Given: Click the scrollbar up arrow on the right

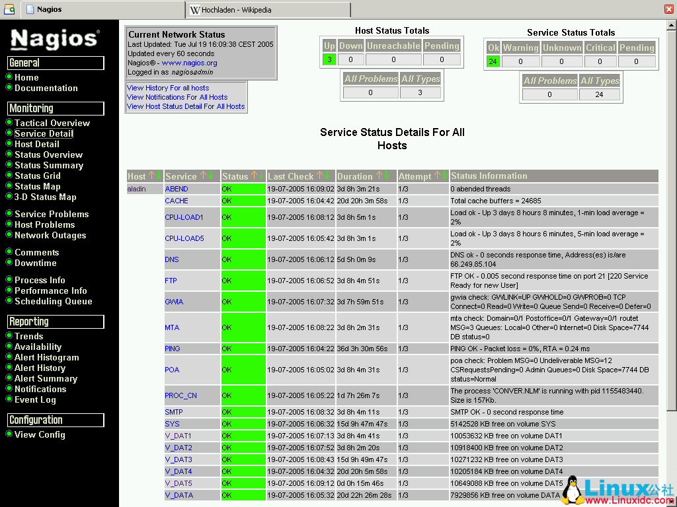Looking at the screenshot, I should (672, 25).
